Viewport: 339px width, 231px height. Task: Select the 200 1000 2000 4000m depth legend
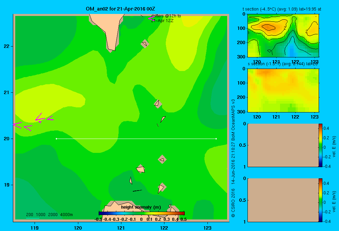[x=49, y=215]
